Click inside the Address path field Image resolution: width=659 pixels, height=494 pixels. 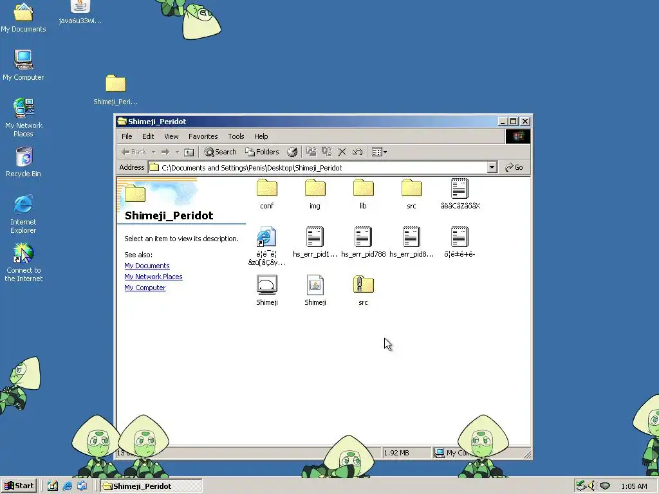pyautogui.click(x=317, y=168)
